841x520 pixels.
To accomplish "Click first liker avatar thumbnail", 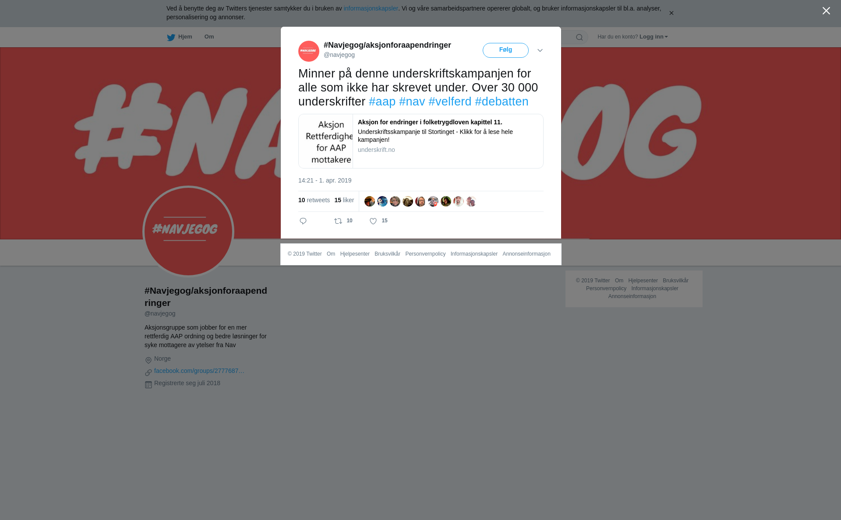I will click(x=370, y=201).
